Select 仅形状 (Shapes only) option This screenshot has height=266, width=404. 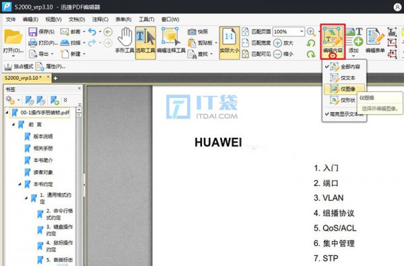tap(340, 100)
